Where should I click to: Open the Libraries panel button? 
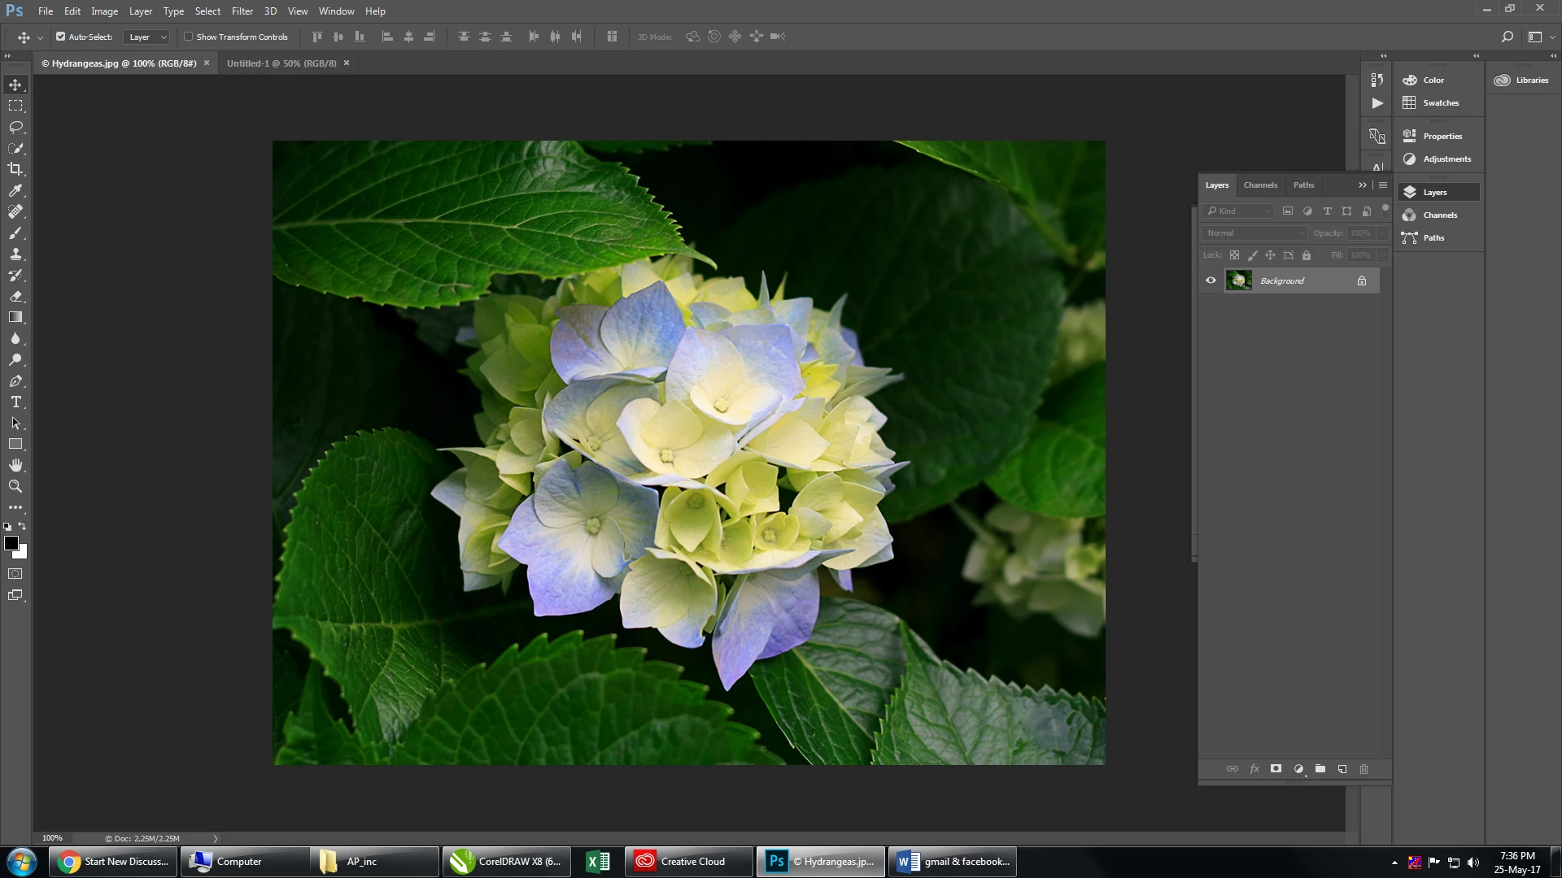(x=1522, y=80)
